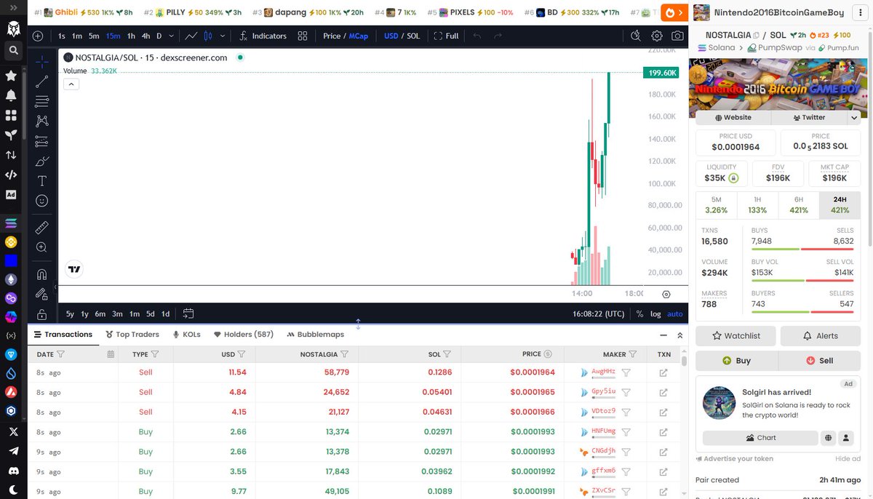Open the token Website link
The height and width of the screenshot is (499, 873).
point(733,117)
